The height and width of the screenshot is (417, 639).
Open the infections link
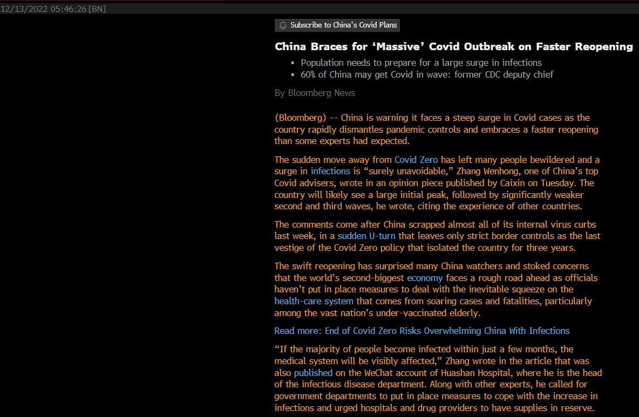coord(330,171)
